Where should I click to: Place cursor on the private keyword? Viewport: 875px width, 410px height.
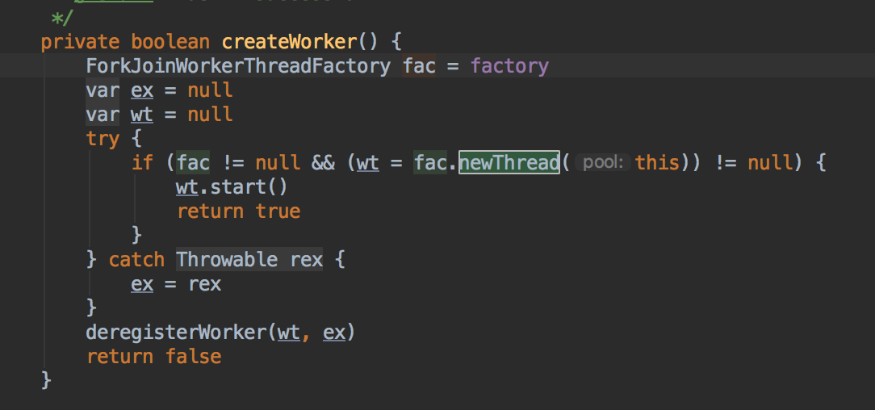pyautogui.click(x=80, y=41)
